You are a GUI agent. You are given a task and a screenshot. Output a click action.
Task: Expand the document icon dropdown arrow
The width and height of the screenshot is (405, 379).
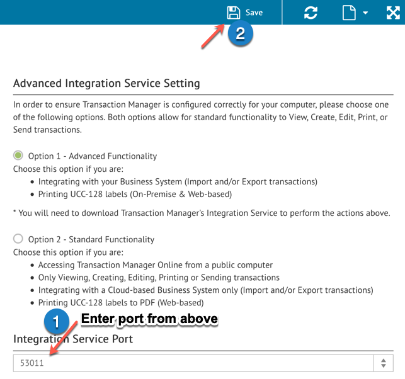coord(365,13)
